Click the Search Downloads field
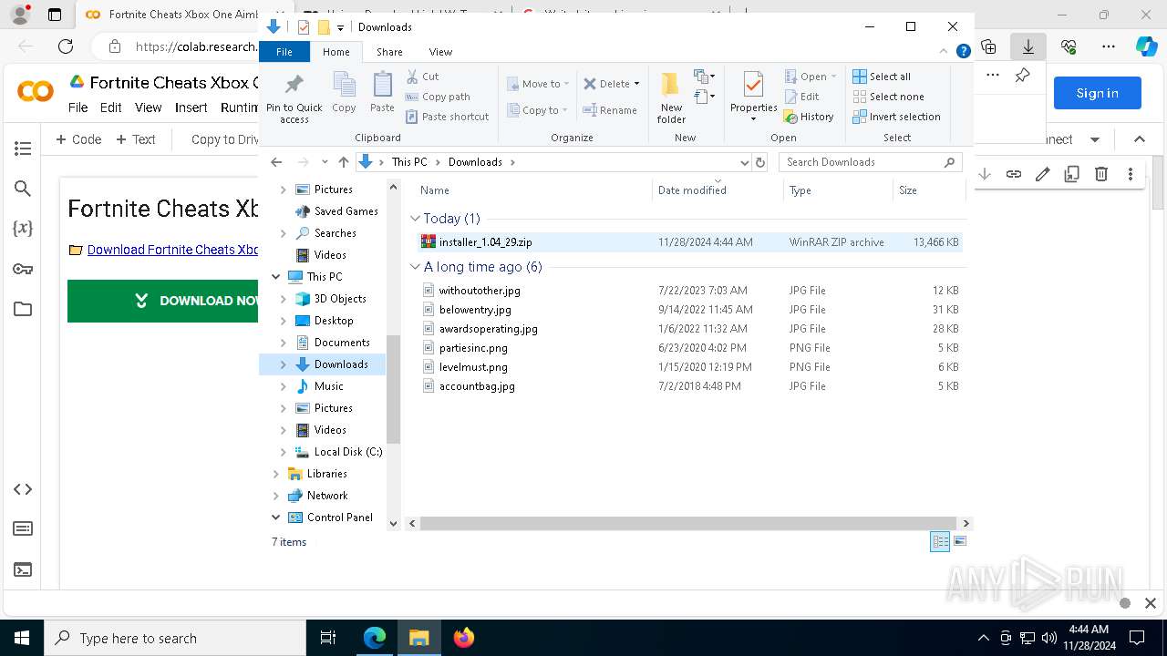The height and width of the screenshot is (656, 1167). coord(871,162)
